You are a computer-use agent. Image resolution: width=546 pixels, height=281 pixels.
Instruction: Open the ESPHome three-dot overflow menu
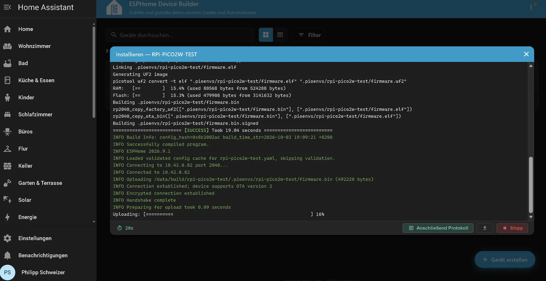[531, 7]
